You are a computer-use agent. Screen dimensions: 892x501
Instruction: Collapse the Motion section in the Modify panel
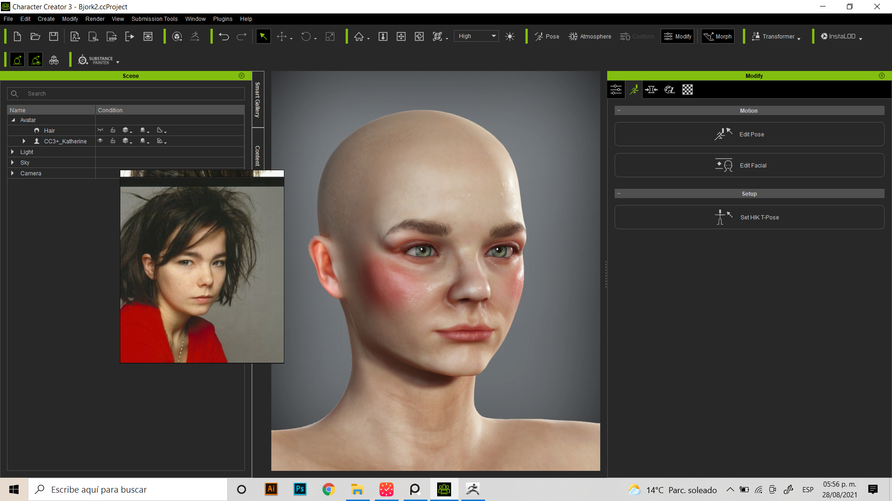click(x=619, y=110)
